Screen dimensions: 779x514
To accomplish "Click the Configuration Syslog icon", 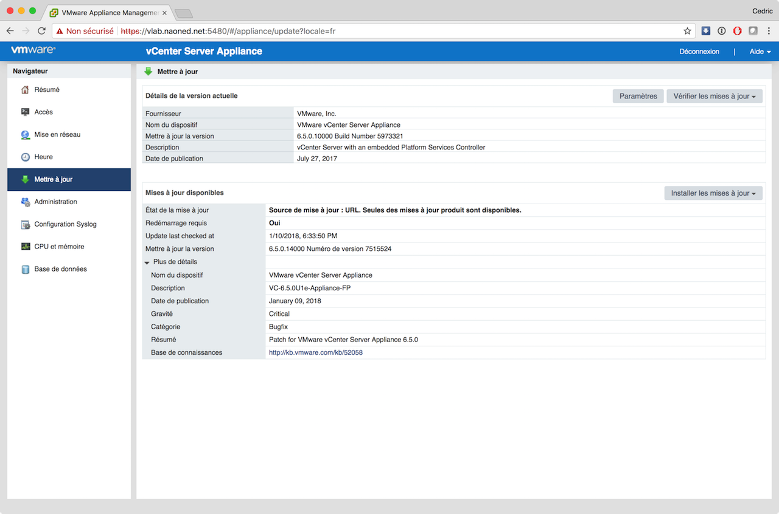I will (25, 224).
